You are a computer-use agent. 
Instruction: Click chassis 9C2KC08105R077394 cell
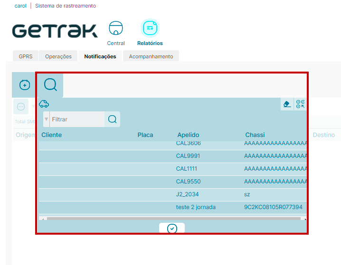[273, 207]
